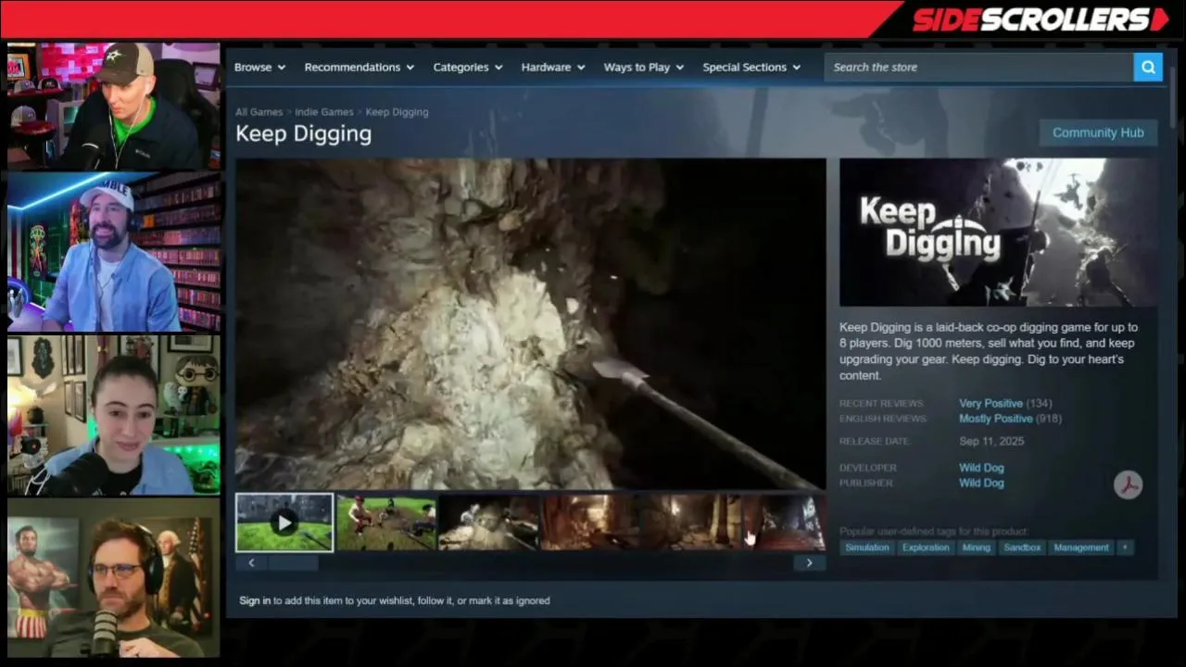1186x667 pixels.
Task: Select the Exploration tag
Action: 926,547
